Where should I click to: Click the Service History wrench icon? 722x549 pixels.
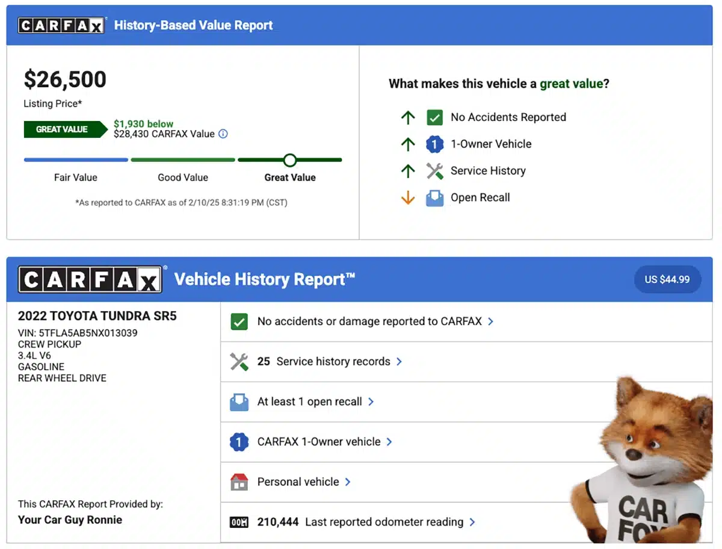pyautogui.click(x=434, y=171)
